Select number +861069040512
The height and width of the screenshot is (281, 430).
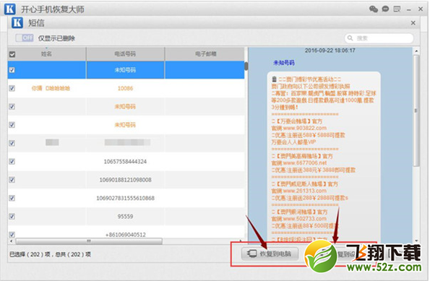[x=125, y=235]
